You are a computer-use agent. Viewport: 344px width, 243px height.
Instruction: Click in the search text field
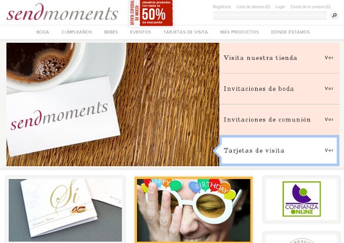pos(270,15)
